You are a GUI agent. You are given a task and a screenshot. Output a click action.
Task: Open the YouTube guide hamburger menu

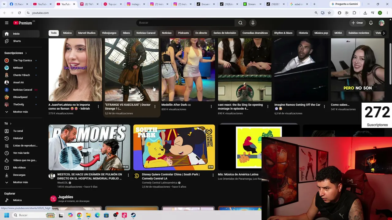pos(6,23)
